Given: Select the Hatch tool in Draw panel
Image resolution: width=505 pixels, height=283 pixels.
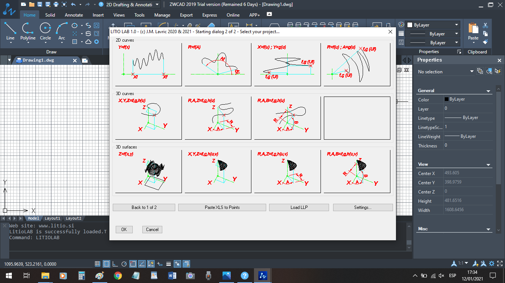Looking at the screenshot, I should (x=75, y=42).
